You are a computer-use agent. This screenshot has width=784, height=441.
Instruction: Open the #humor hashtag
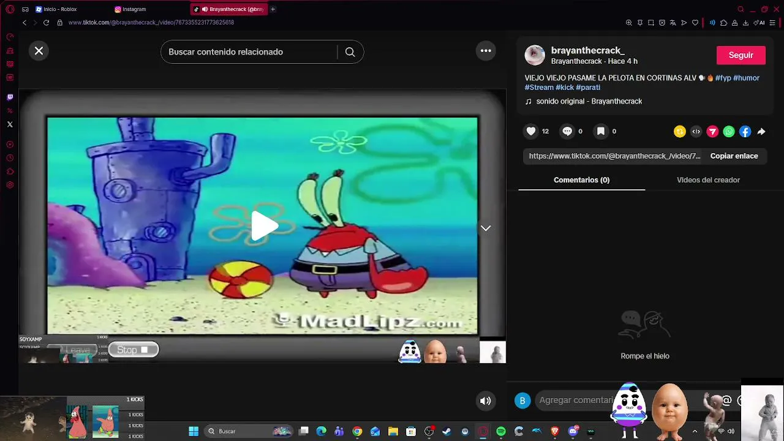click(x=746, y=78)
